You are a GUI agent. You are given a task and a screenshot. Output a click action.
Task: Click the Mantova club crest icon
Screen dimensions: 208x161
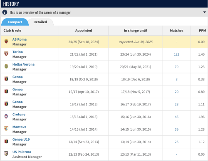coord(6,129)
